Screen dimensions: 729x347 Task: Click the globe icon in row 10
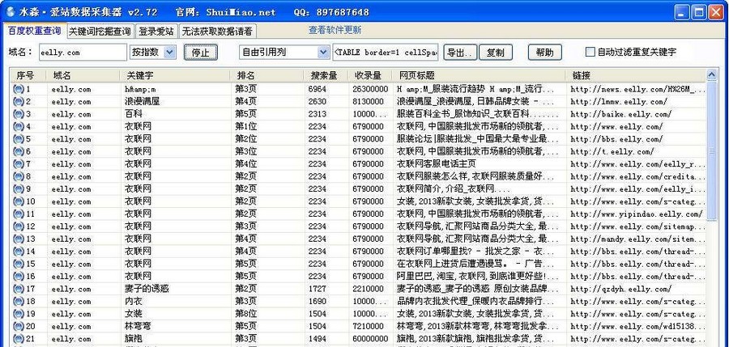18,201
